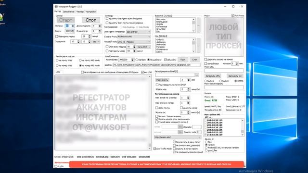Select the на почту Web radio button

click(57, 61)
